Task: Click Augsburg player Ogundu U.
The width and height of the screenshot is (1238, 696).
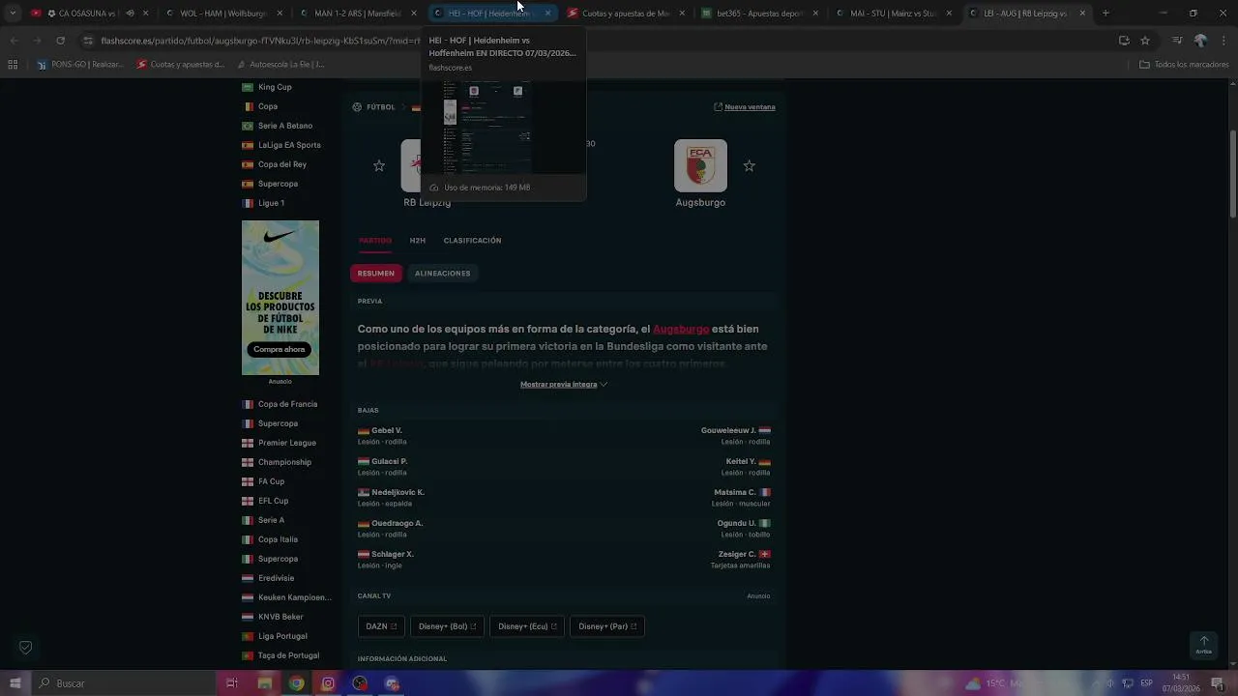Action: [736, 523]
